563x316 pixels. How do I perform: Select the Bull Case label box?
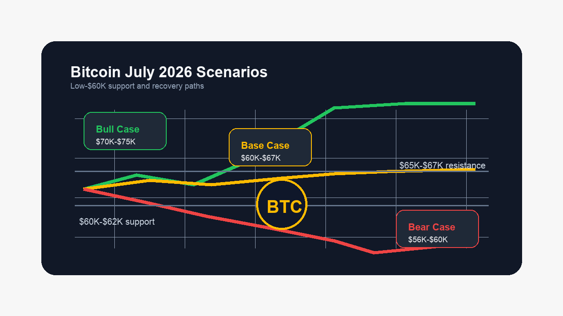pos(125,131)
